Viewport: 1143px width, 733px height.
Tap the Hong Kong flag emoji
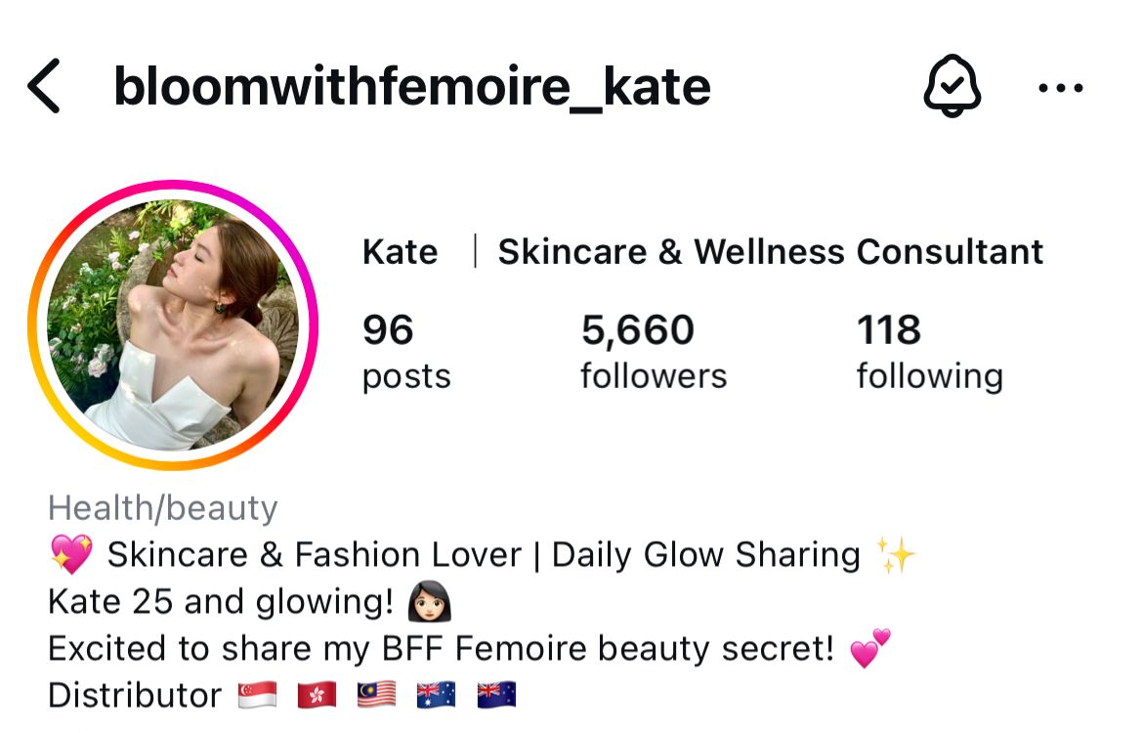317,695
